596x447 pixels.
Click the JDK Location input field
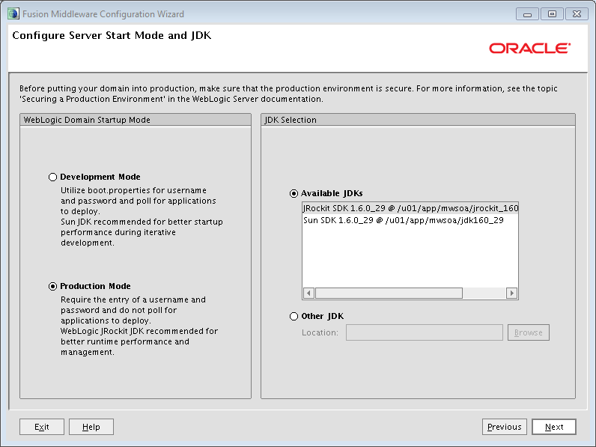425,332
